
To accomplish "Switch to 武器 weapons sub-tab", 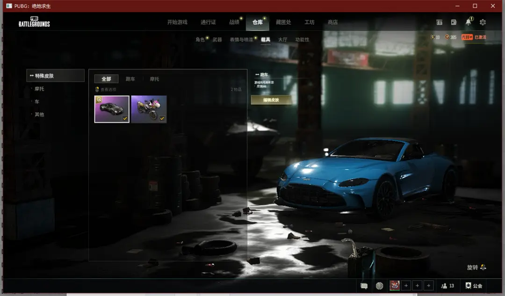I will [x=217, y=40].
